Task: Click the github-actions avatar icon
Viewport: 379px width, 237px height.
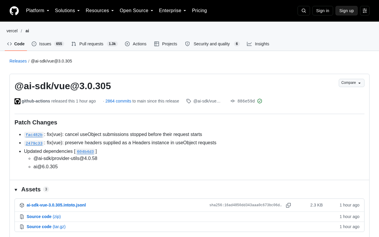Action: pyautogui.click(x=17, y=101)
